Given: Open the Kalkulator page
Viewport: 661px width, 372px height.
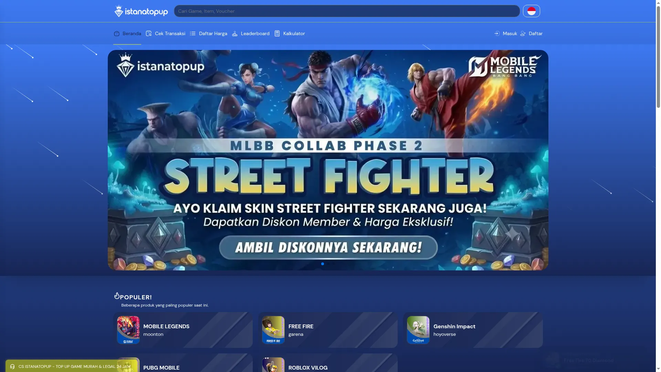Looking at the screenshot, I should coord(290,33).
